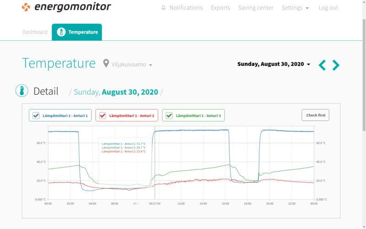Toggle the Lämpömittari 1 - Anturi 1 checkbox
The image size is (366, 229).
[x=36, y=115]
